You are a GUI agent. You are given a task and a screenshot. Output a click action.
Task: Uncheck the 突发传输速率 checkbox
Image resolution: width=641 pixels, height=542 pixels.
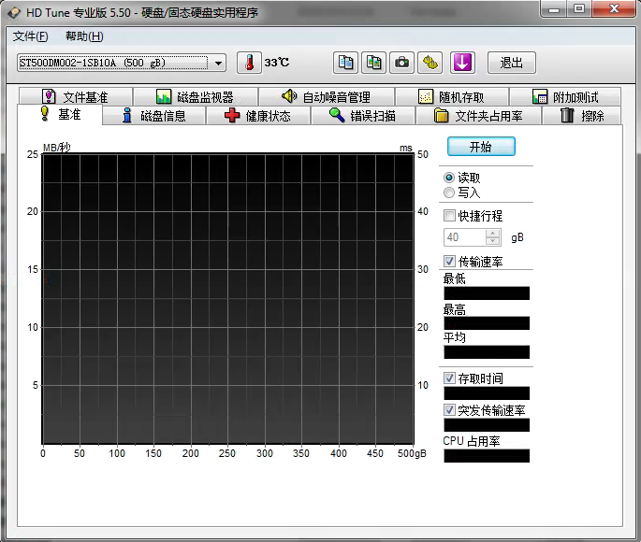coord(450,410)
